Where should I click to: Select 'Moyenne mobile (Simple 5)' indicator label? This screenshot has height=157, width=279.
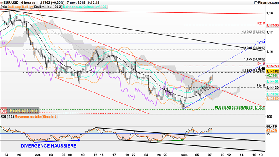tap(36, 117)
